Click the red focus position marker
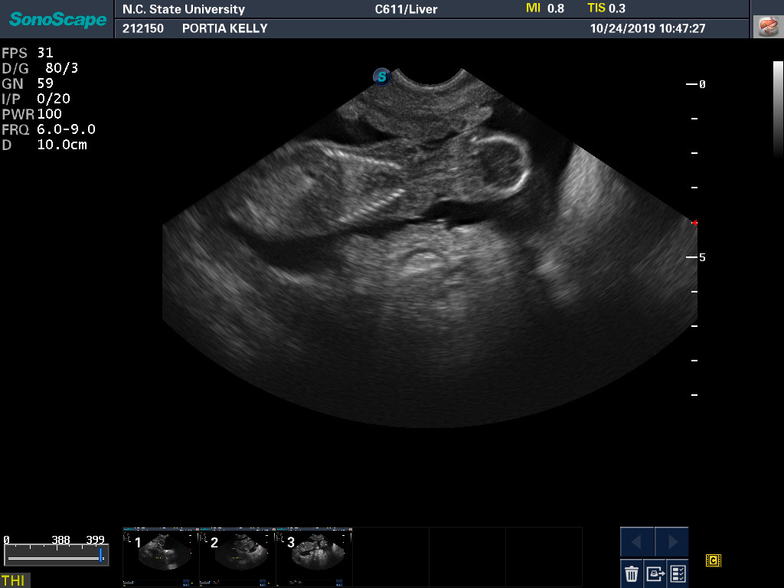Screen dimensions: 784x588 tap(694, 223)
